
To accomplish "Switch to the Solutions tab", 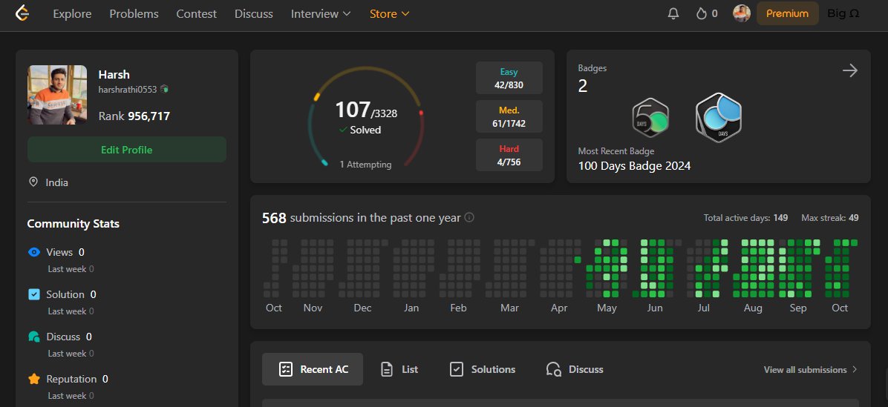I will [483, 369].
